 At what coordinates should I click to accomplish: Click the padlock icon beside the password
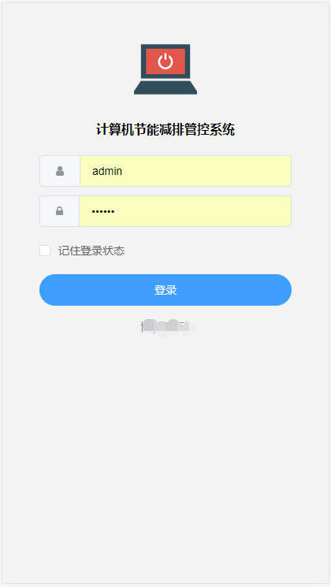point(60,211)
